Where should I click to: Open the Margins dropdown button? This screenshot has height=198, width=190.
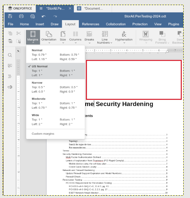pos(33,37)
